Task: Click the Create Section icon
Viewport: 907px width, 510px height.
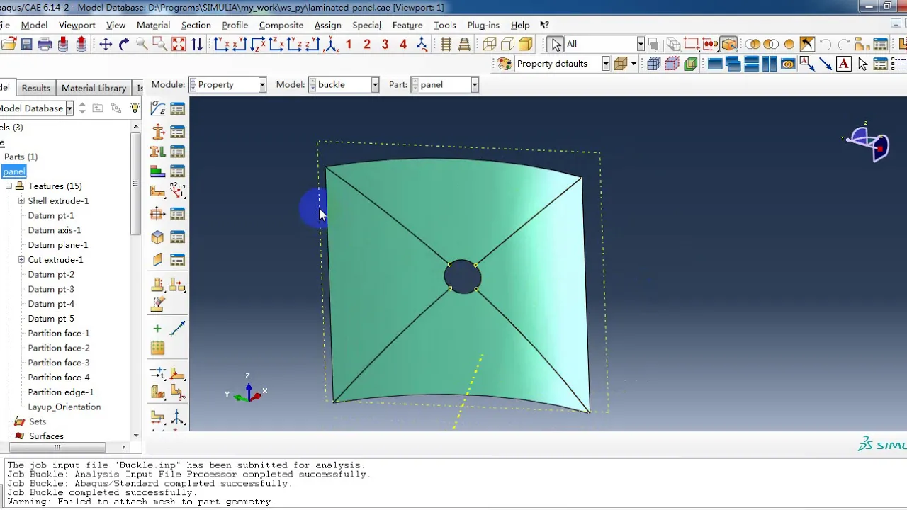Action: point(157,132)
